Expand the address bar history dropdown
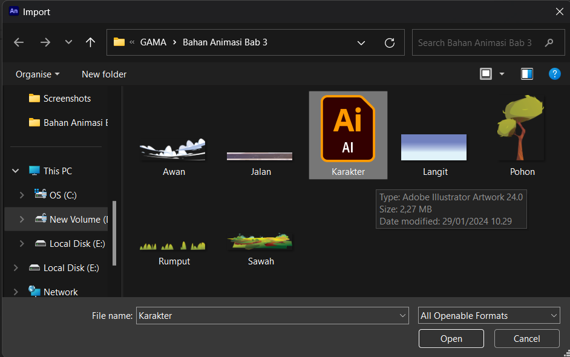 pos(361,43)
